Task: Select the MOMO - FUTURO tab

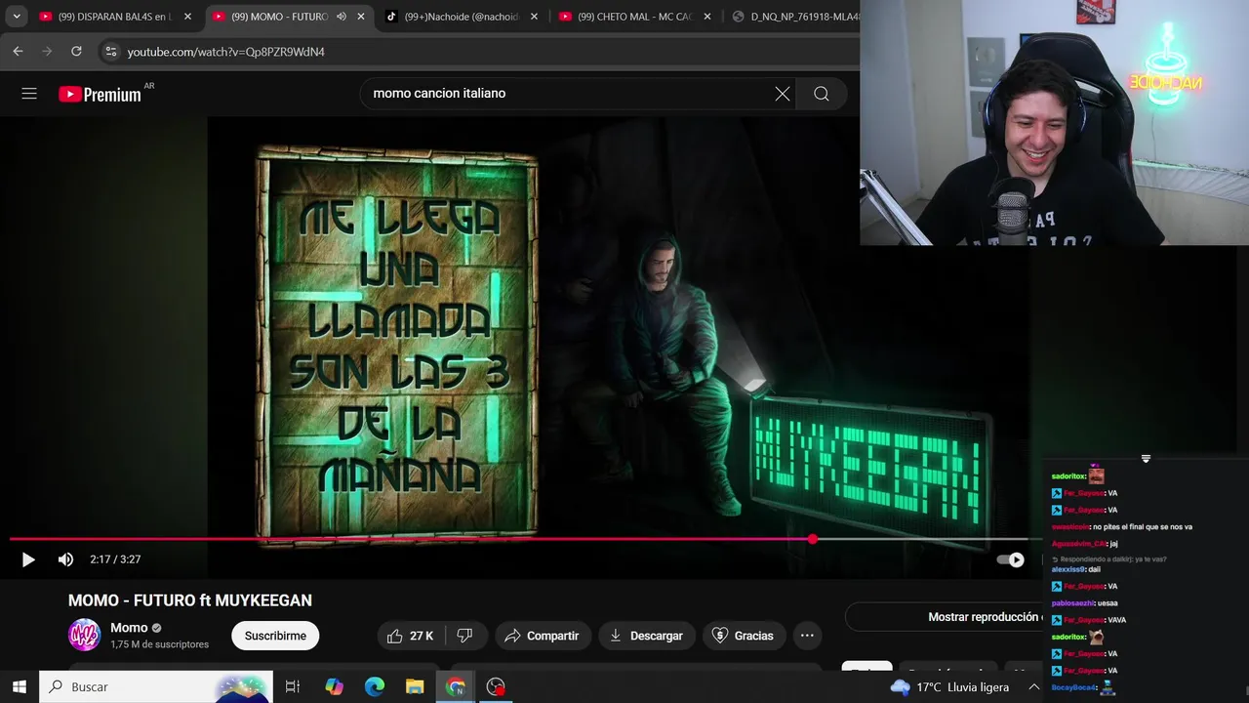Action: [x=278, y=17]
